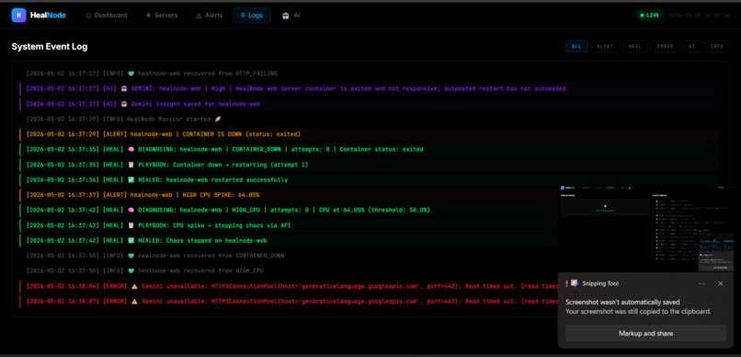
Task: Click 'PLAYBOOK: CPU spike' log text
Action: (x=214, y=225)
